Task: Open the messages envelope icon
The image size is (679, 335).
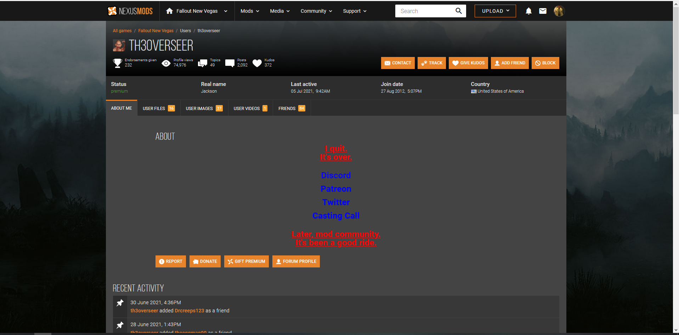Action: [543, 11]
